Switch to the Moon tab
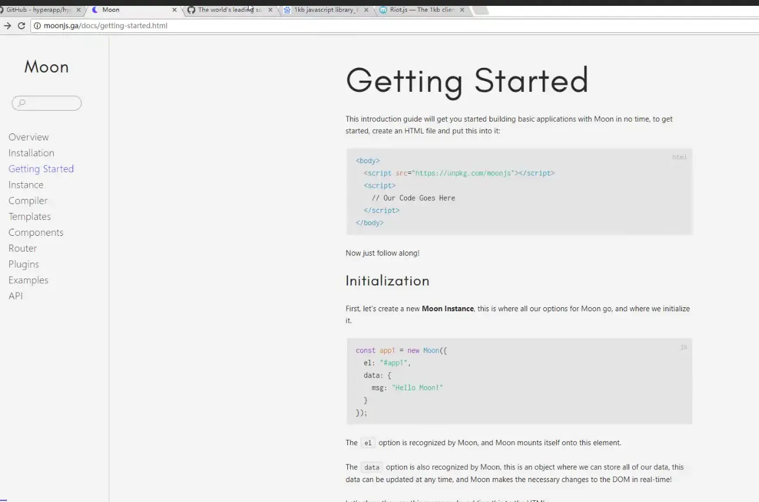759x502 pixels. pyautogui.click(x=133, y=10)
